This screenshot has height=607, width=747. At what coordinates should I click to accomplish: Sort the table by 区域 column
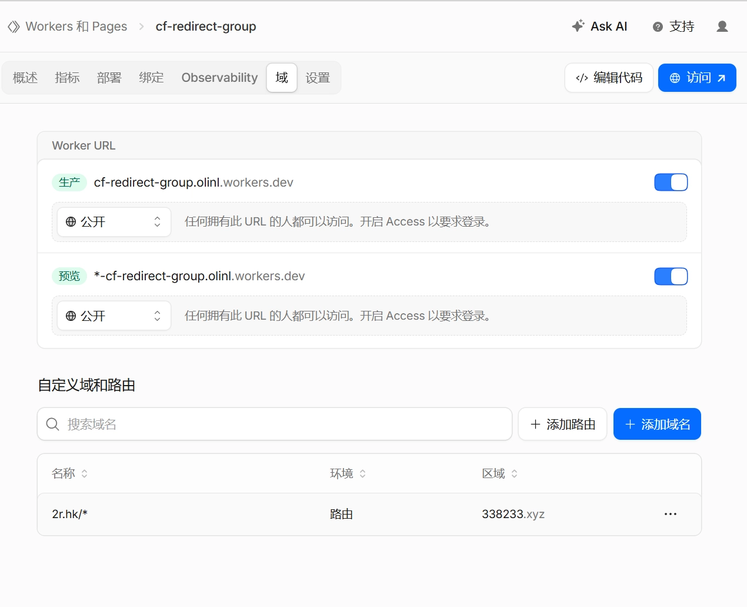point(499,473)
